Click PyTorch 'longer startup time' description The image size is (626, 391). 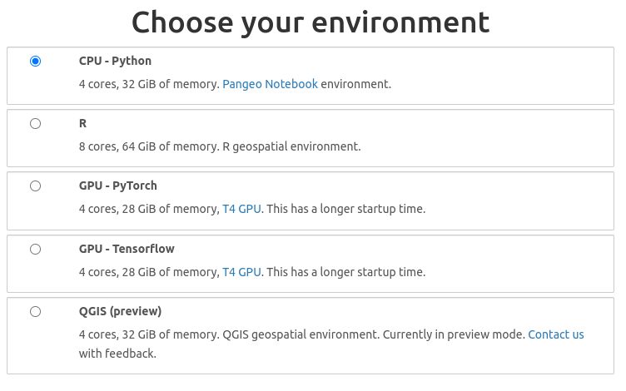pyautogui.click(x=345, y=209)
